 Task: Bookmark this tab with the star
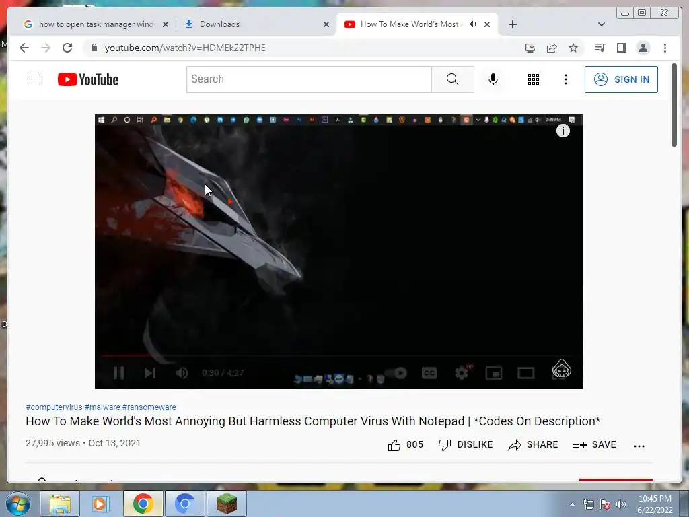click(573, 48)
